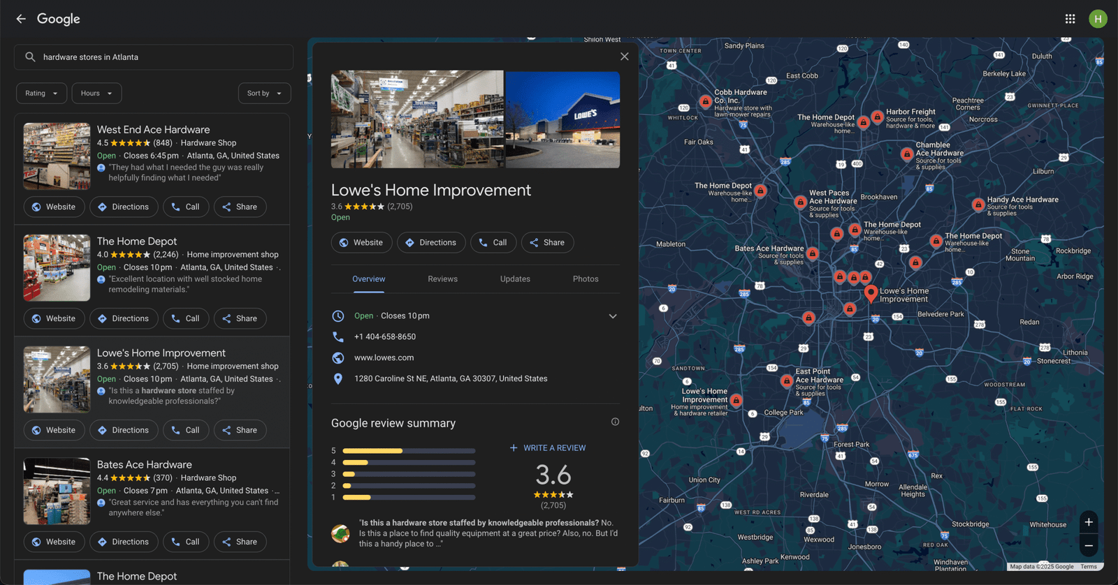
Task: Click the clock icon beside opening hours
Action: (x=338, y=316)
